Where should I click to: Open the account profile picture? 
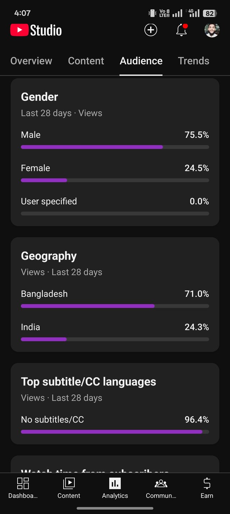212,30
